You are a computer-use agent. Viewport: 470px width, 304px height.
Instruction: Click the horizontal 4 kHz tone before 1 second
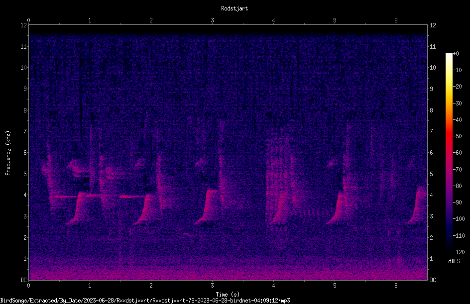pos(66,197)
